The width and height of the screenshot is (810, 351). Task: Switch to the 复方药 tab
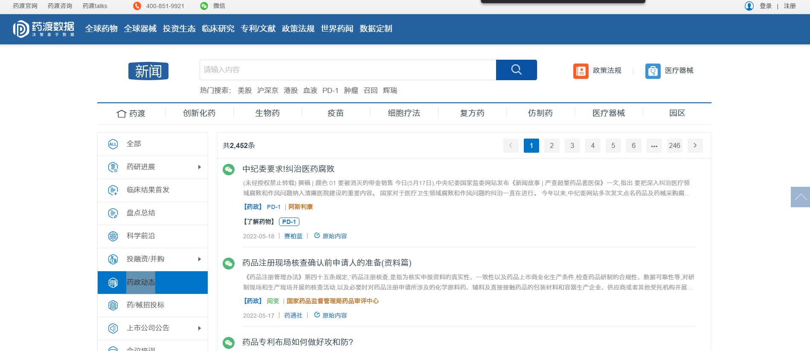coord(472,113)
